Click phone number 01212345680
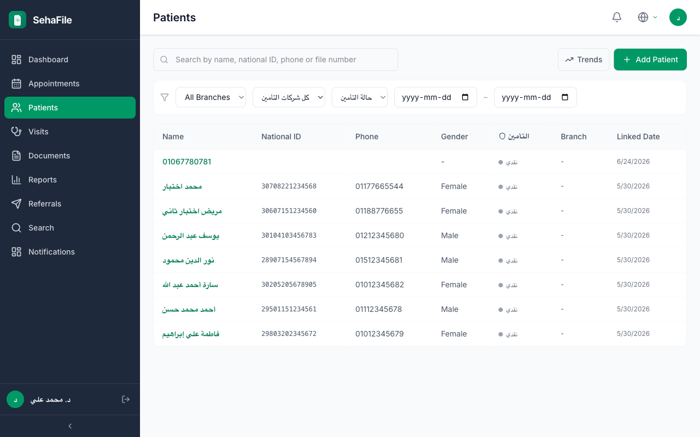Image resolution: width=700 pixels, height=437 pixels. click(380, 235)
